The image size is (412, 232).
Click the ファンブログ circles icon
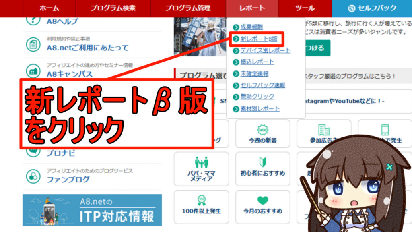(x=33, y=176)
